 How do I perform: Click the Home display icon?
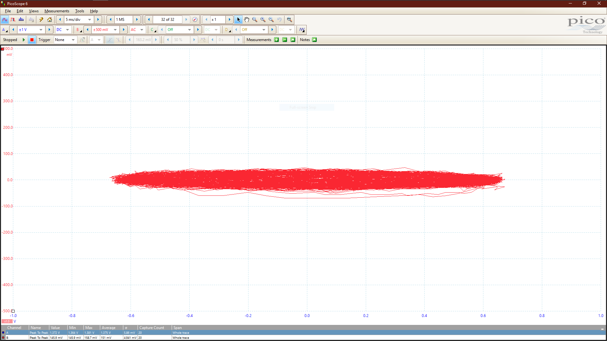50,20
